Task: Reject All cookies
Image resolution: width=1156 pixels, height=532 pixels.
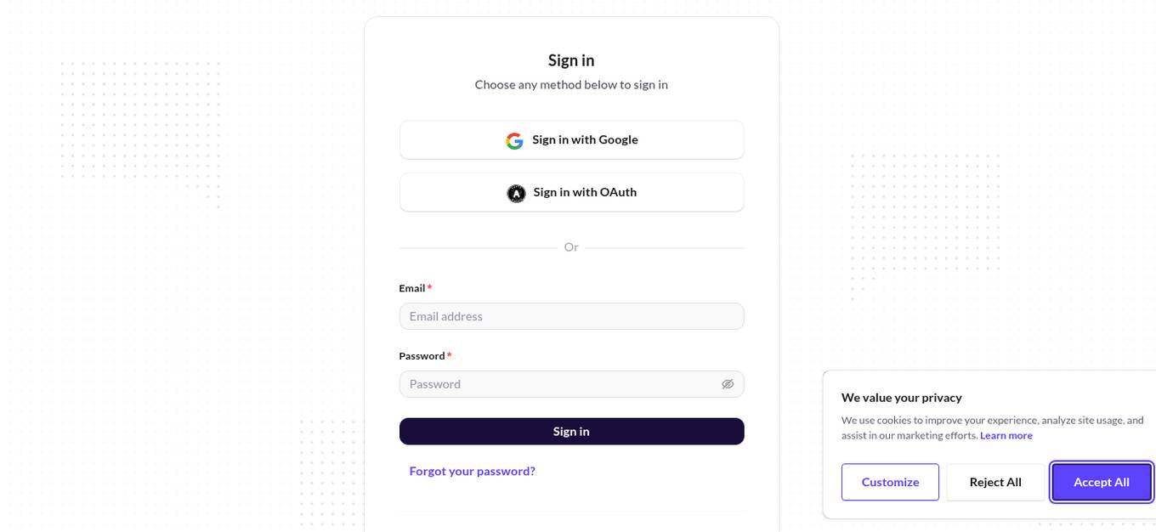Action: click(x=995, y=482)
